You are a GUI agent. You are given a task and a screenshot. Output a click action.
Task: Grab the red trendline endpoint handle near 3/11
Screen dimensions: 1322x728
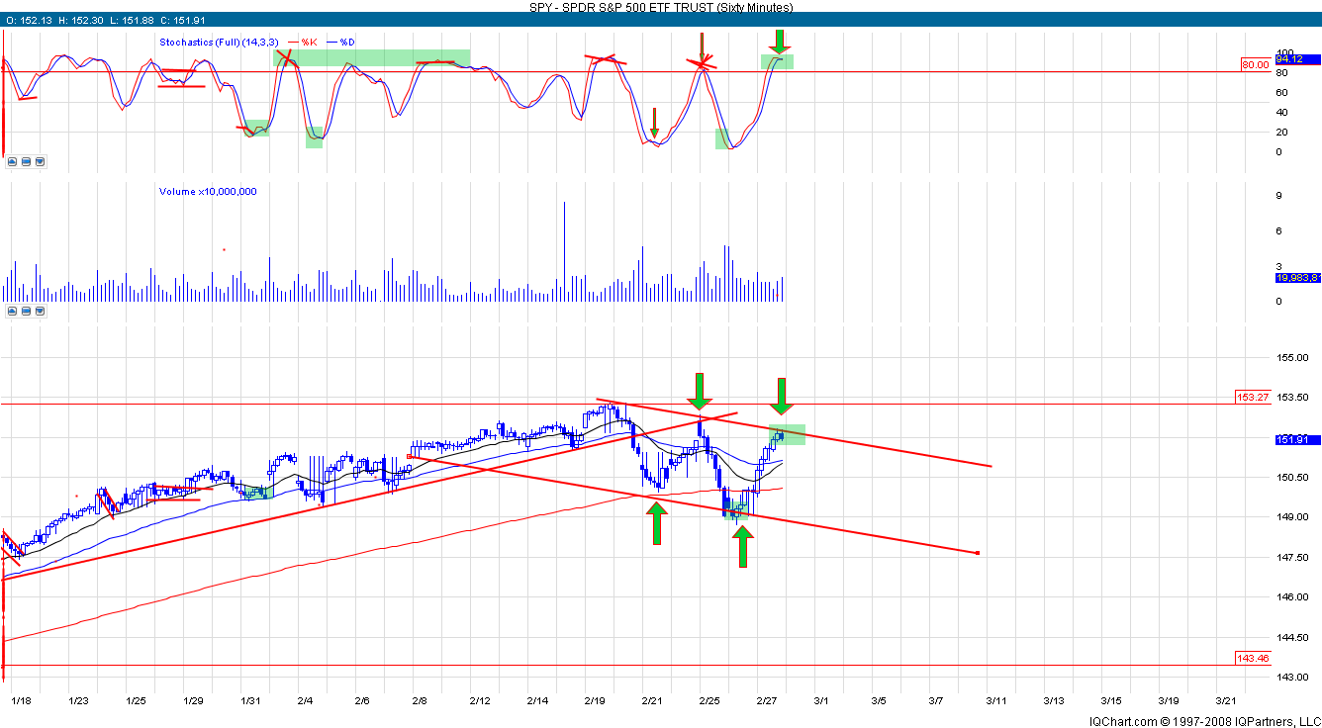[977, 553]
